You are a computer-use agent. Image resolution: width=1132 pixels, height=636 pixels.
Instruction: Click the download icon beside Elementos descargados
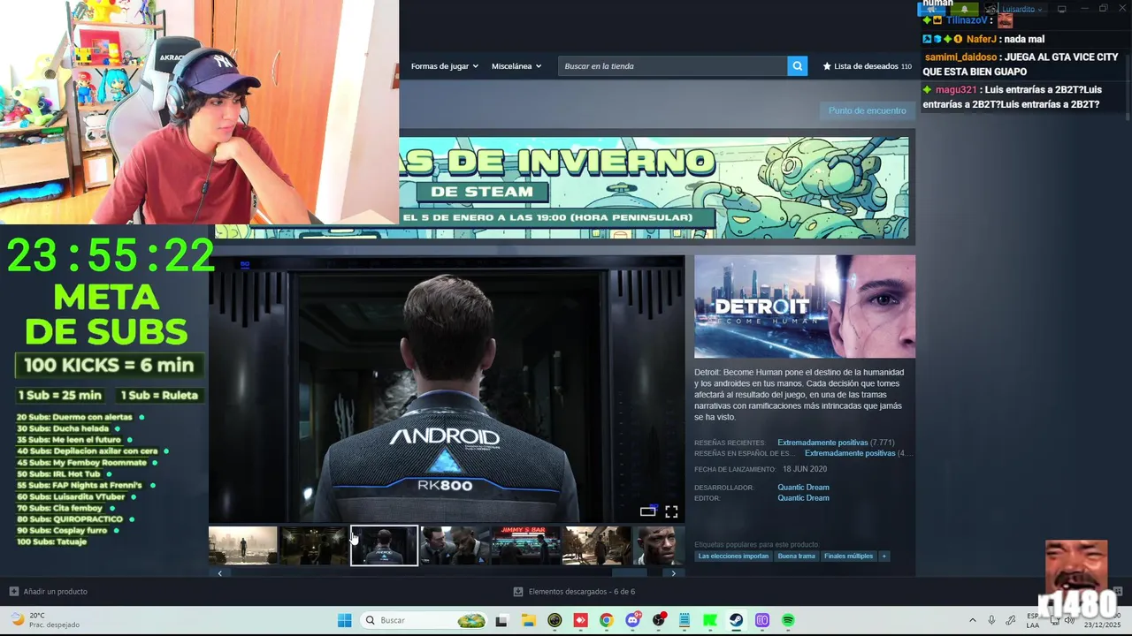click(x=518, y=592)
